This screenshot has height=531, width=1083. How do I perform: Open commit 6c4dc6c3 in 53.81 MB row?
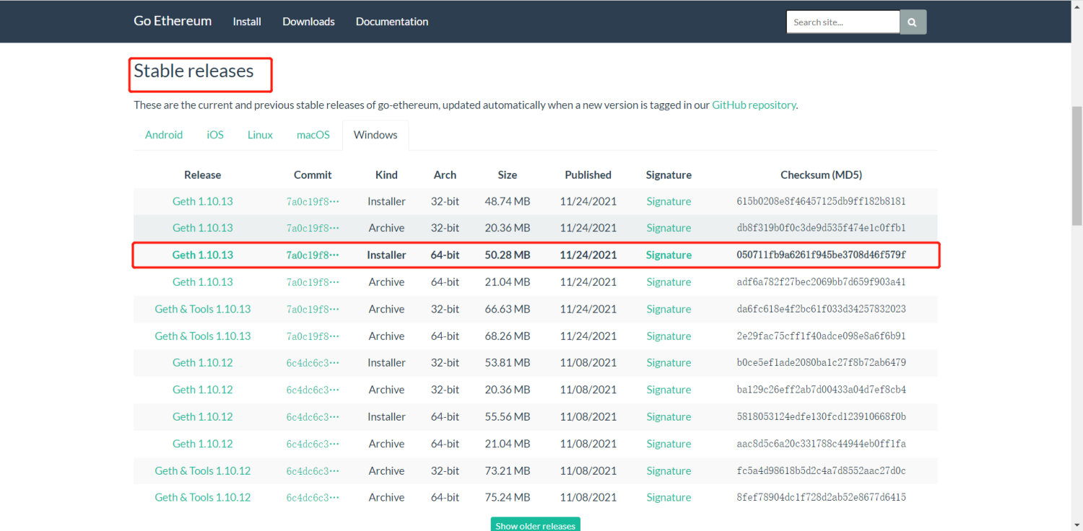point(313,363)
